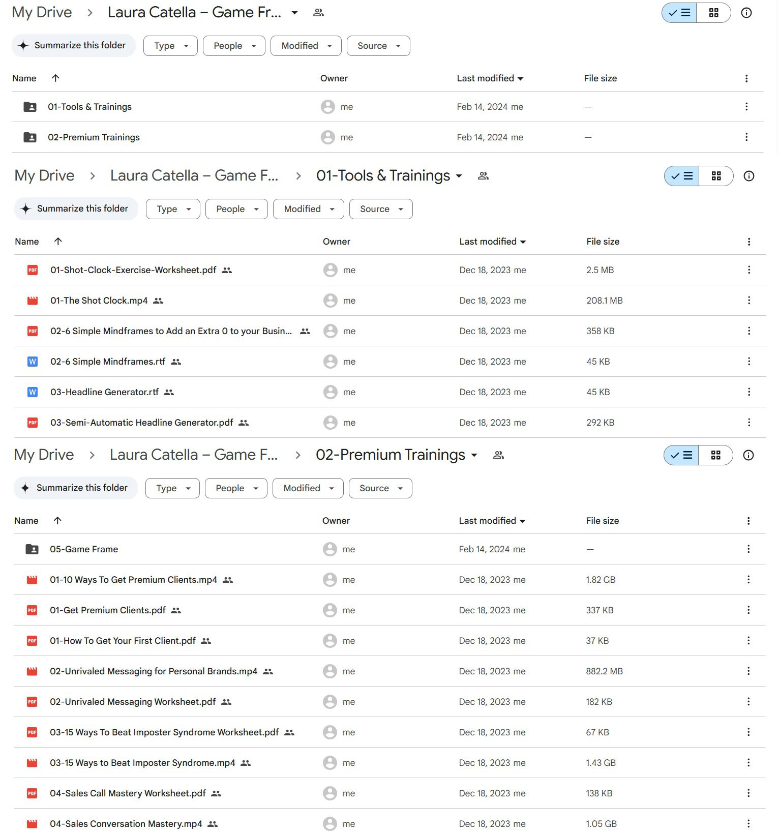
Task: Go to Laura Catella breadcrumb in 02-Premium Trainings view
Action: 194,455
